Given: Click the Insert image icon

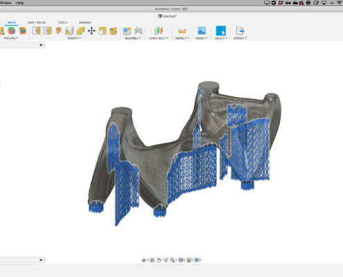Looking at the screenshot, I should click(202, 30).
